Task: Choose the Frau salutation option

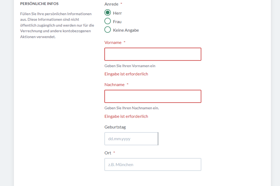Action: pyautogui.click(x=108, y=21)
